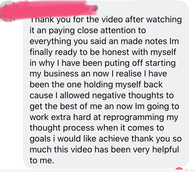Click the phrase 'holding myself back'
The image size is (195, 172).
[x=123, y=85]
